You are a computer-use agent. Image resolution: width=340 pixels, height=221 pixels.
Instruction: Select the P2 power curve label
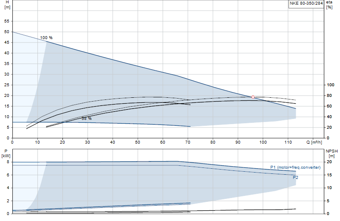tap(295, 177)
